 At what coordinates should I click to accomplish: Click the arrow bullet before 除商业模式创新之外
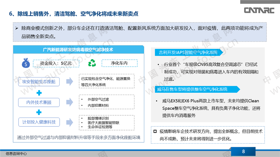click(x=17, y=28)
